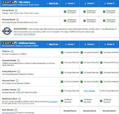Click Owner 2 person icon in Title History
Screen dimensions: 119x114
[85, 3]
